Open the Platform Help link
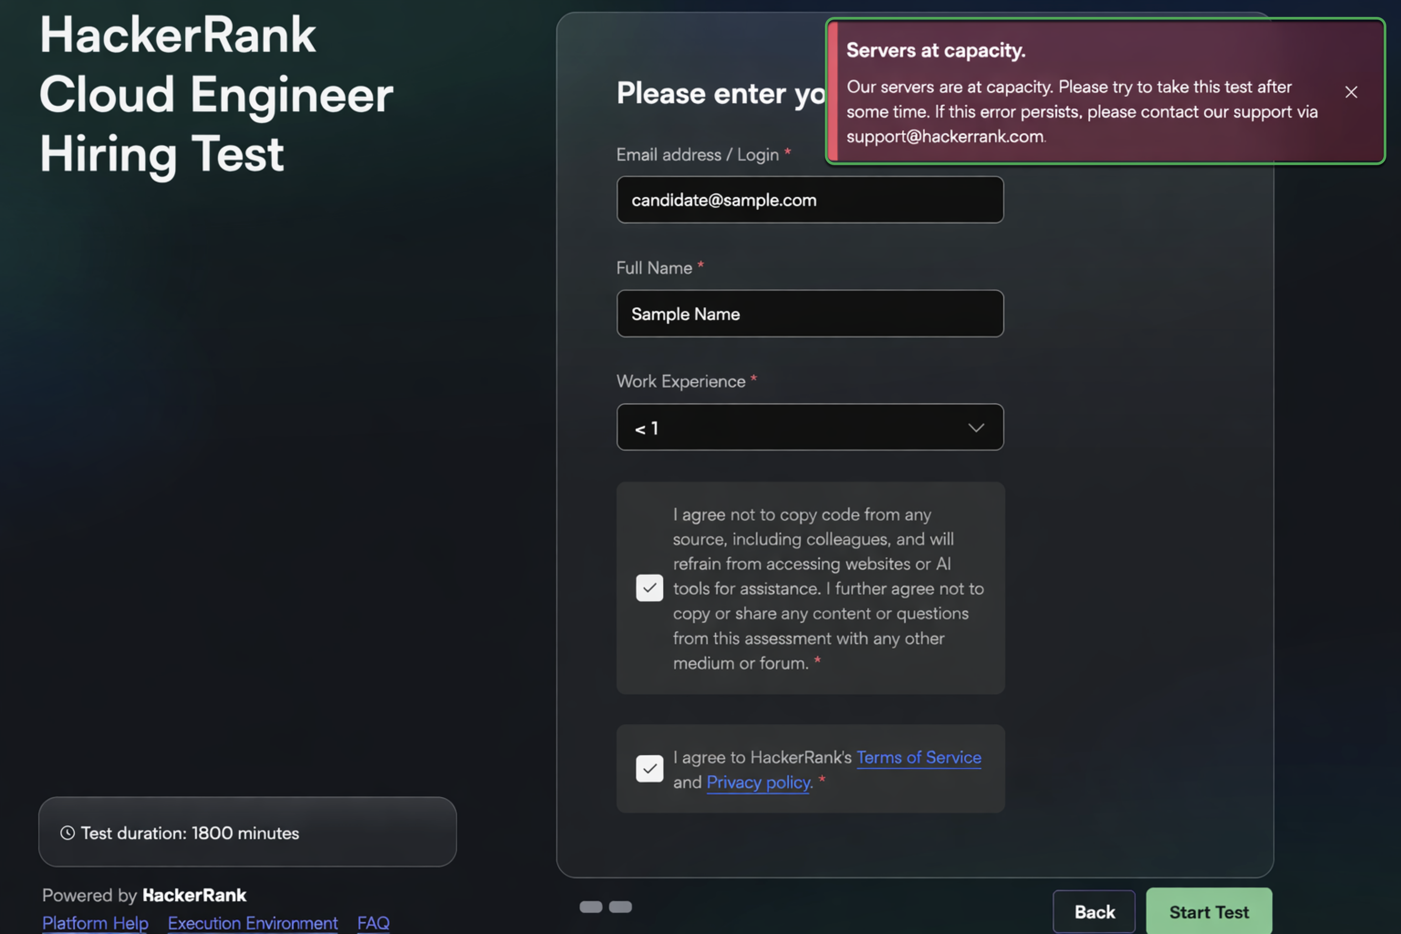Viewport: 1401px width, 934px height. click(95, 923)
